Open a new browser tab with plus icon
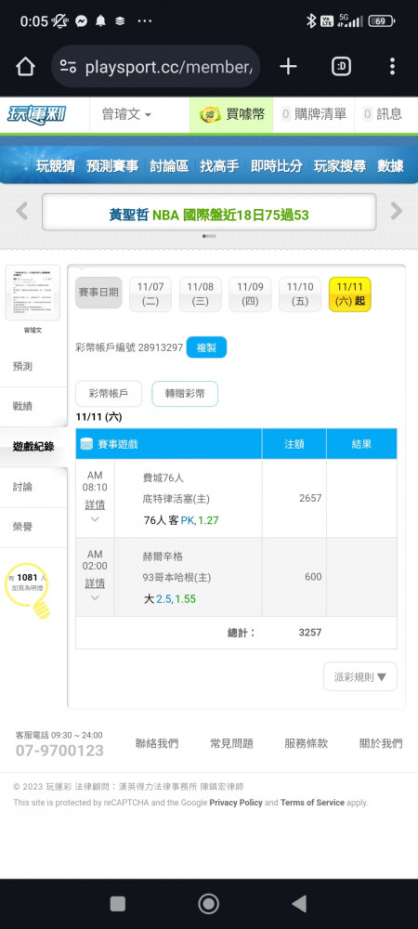Image resolution: width=418 pixels, height=929 pixels. 288,66
